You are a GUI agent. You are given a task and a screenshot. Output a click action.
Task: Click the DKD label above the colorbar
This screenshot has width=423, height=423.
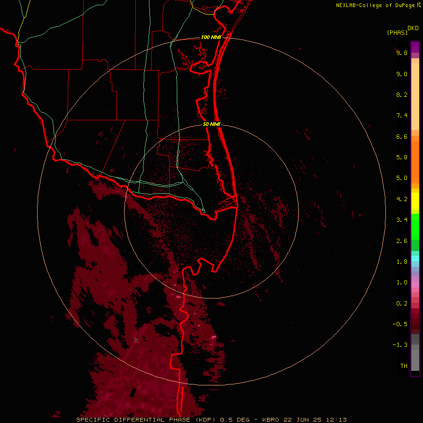coord(413,28)
